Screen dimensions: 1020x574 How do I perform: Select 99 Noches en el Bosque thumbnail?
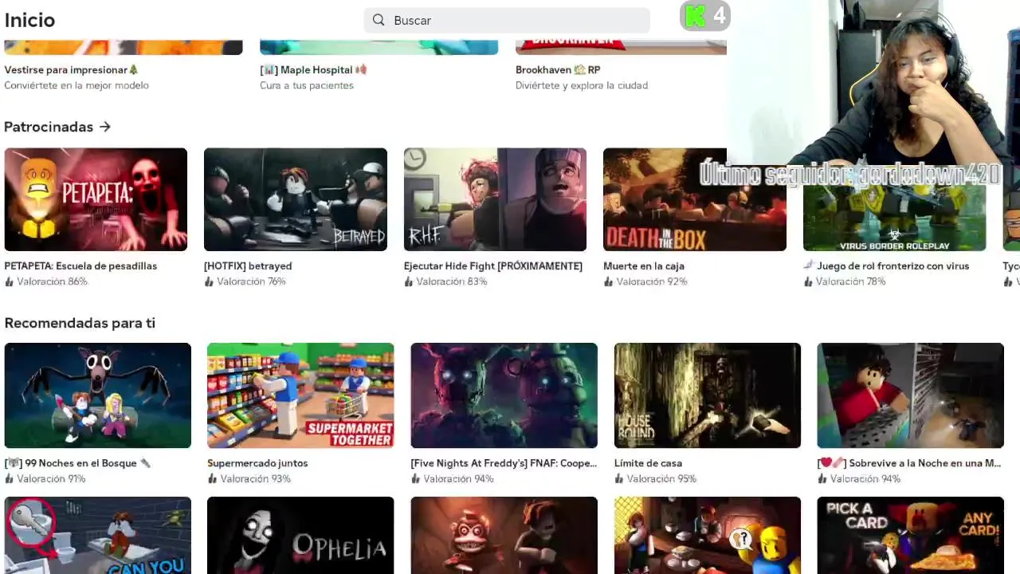click(98, 395)
